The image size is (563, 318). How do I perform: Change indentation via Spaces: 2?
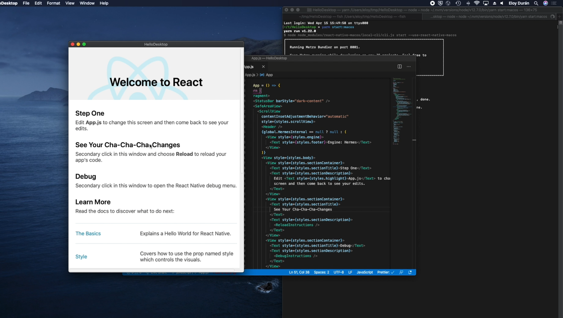pyautogui.click(x=321, y=272)
